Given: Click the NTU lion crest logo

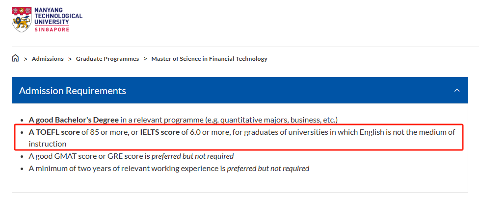Looking at the screenshot, I should click(22, 19).
